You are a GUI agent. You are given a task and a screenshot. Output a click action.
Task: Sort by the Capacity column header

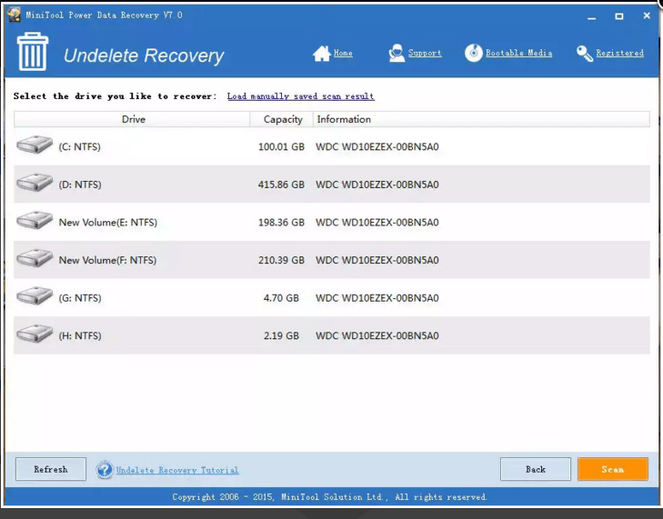click(282, 119)
